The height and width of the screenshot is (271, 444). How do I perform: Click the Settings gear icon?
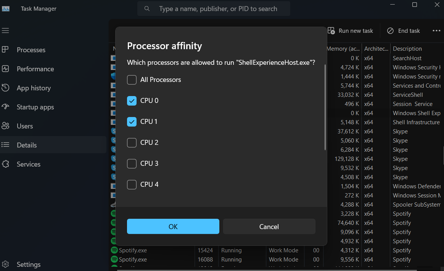(5, 264)
